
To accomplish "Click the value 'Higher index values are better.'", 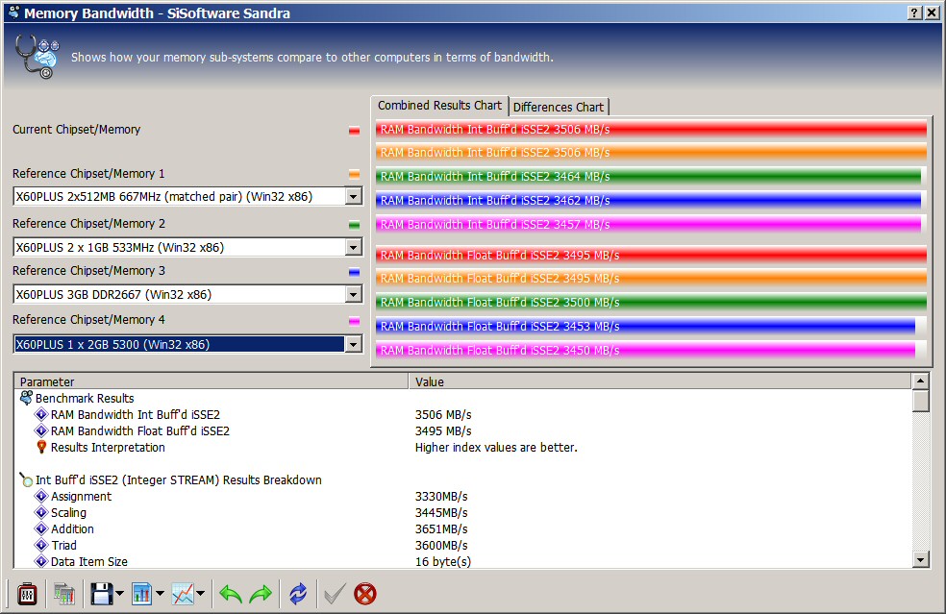I will pyautogui.click(x=496, y=447).
